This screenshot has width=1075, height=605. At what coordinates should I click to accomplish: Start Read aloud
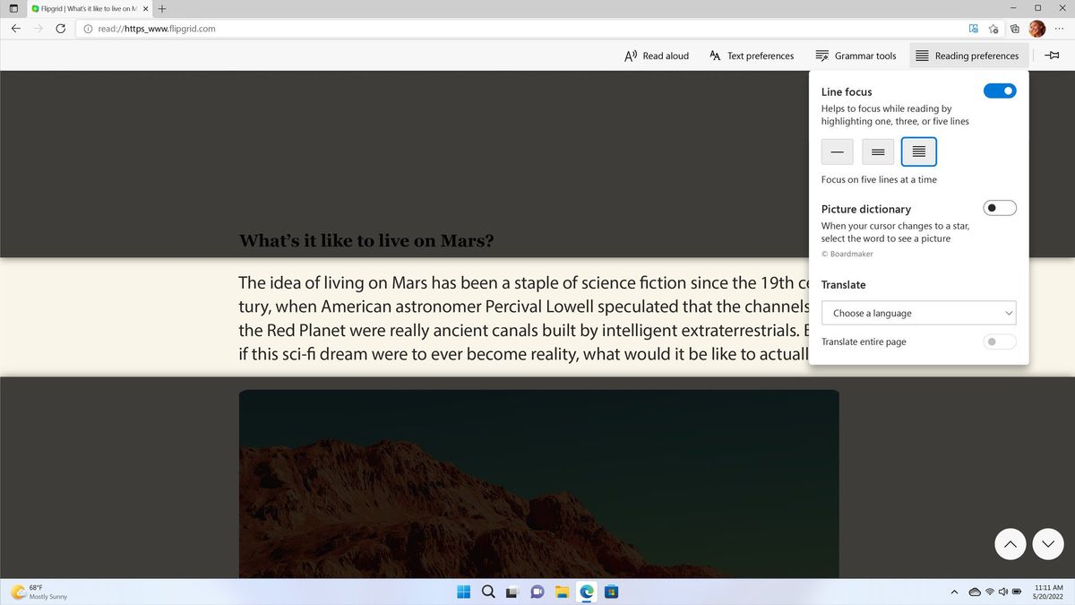[x=656, y=56]
